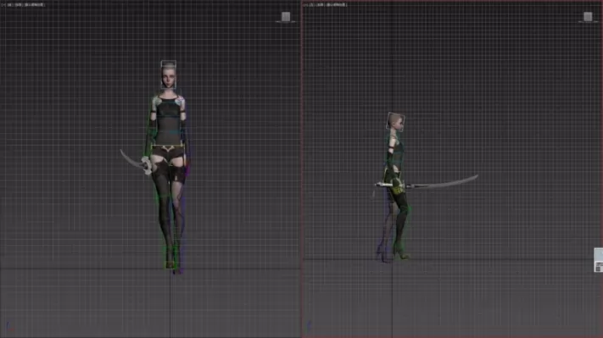Select the pelvis bone in front viewport
The width and height of the screenshot is (603, 338).
(x=168, y=148)
